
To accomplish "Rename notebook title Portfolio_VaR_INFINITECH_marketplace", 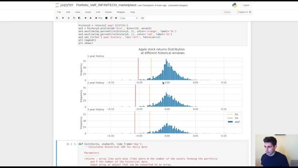I will 106,5.
